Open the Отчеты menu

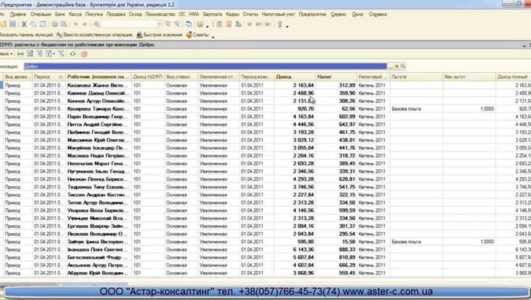[250, 14]
